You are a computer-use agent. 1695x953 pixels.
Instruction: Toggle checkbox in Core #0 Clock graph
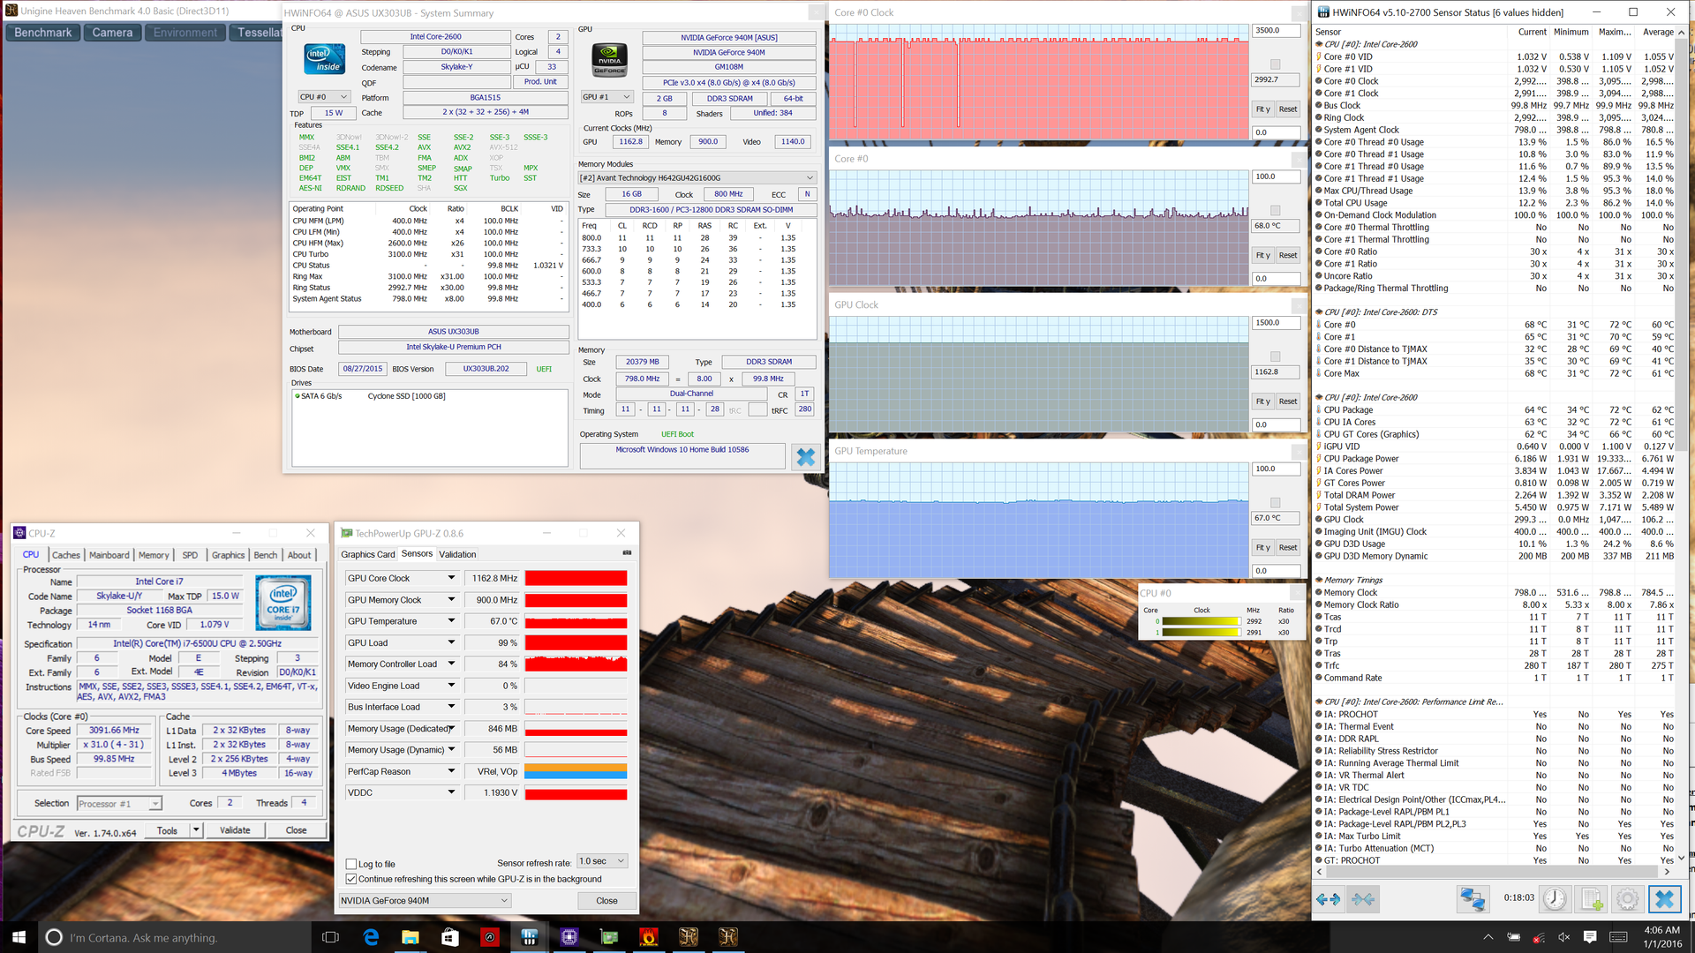1275,64
